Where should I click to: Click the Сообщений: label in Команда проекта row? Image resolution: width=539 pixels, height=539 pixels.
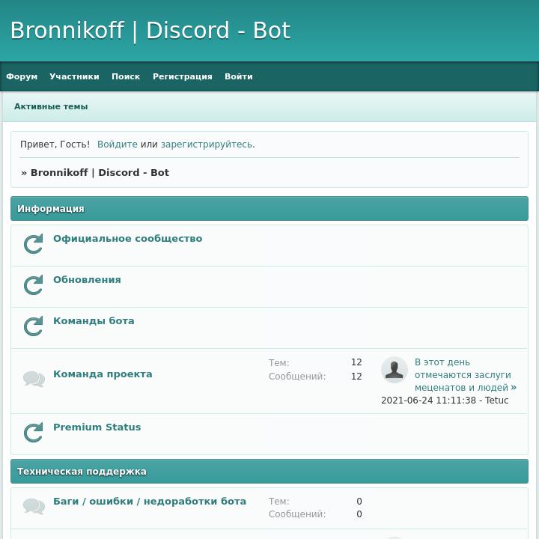[297, 377]
